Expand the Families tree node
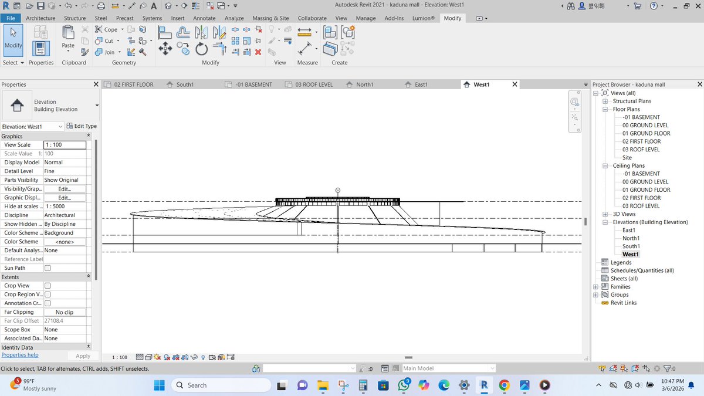Viewport: 704px width, 396px height. point(596,287)
